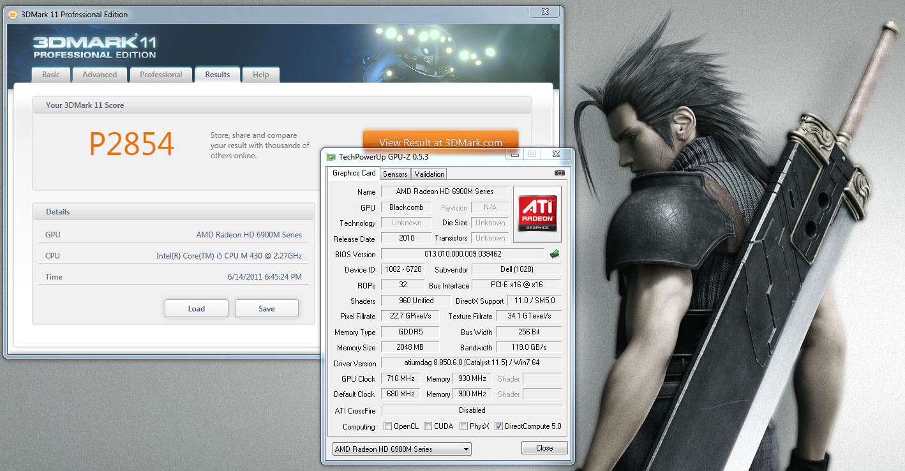This screenshot has width=905, height=471.
Task: Close the GPU-Z window with X
Action: point(556,154)
